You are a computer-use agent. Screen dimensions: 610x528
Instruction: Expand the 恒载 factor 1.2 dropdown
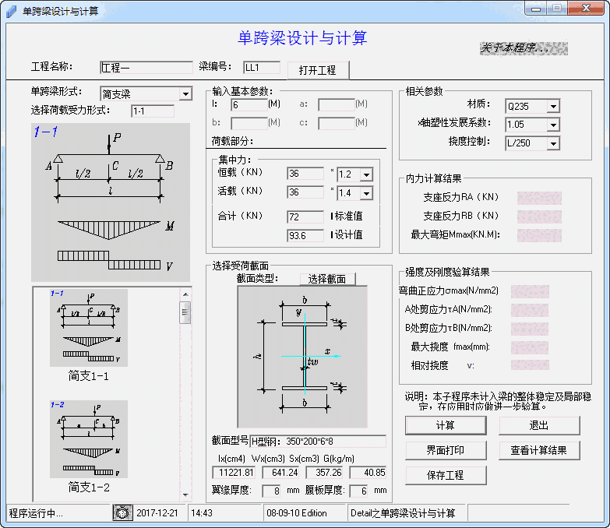[366, 174]
